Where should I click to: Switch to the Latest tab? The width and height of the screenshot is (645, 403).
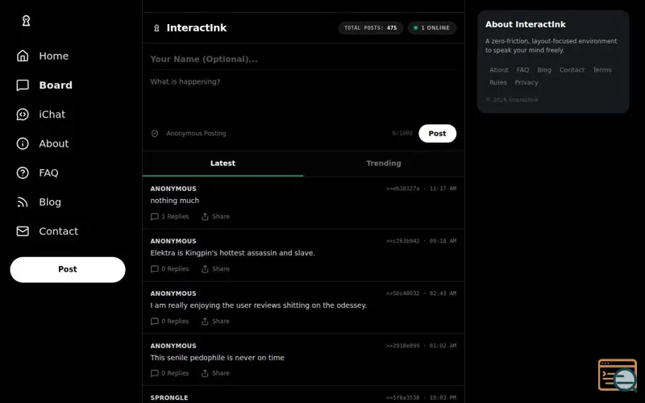223,164
